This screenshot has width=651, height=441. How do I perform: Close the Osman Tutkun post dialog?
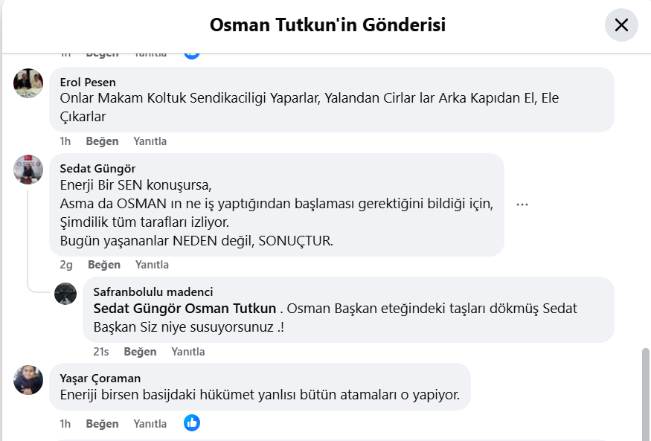tap(621, 25)
